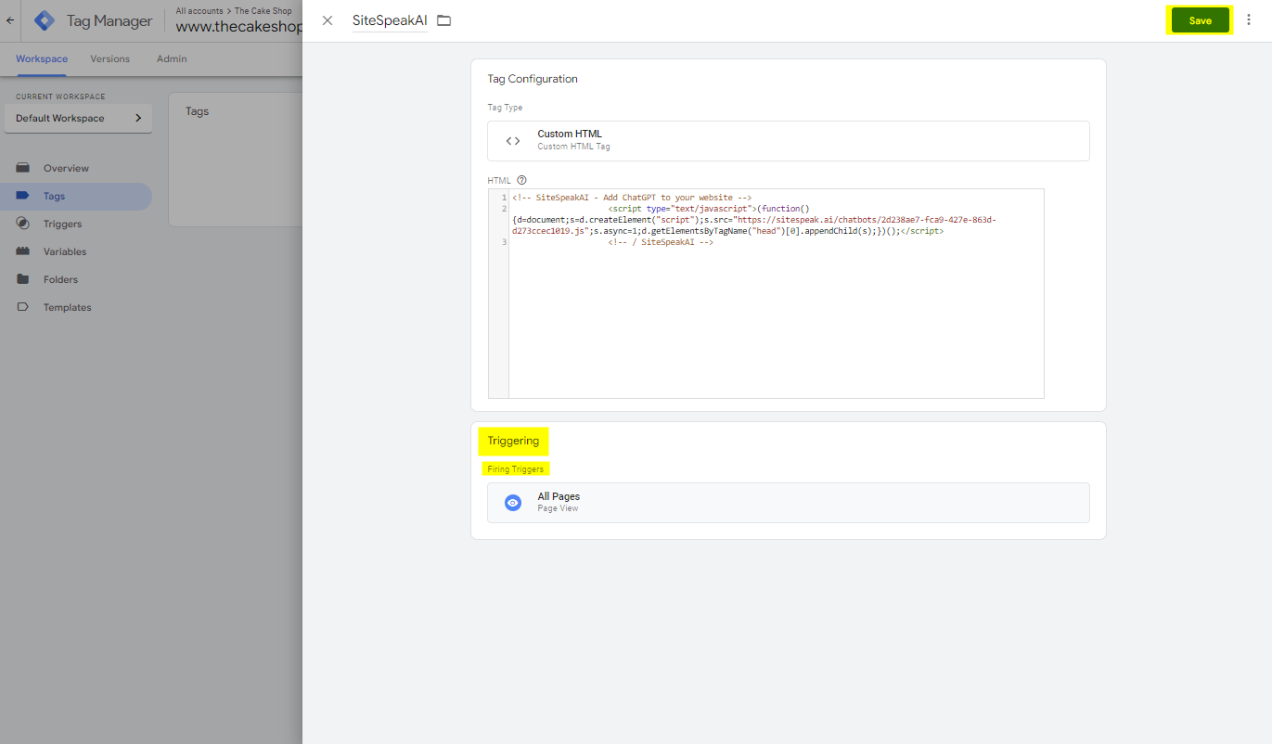1272x744 pixels.
Task: Click the Tag Manager logo icon
Action: click(45, 20)
